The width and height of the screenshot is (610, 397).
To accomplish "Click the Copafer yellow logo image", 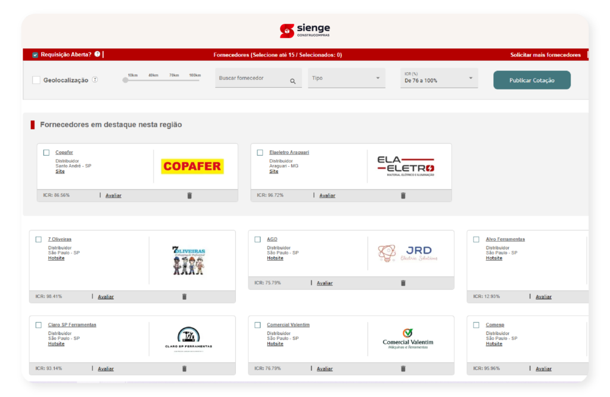I will 192,166.
